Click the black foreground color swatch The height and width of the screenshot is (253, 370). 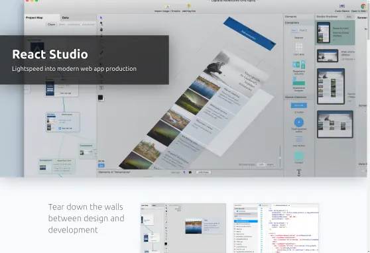(x=101, y=97)
